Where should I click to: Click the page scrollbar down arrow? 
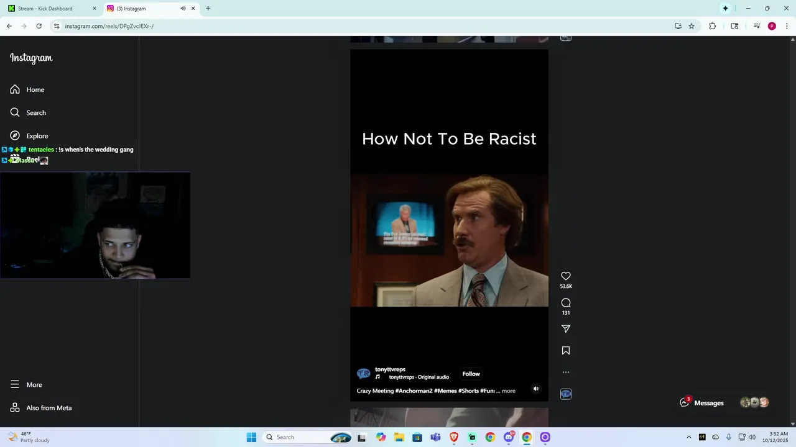tap(792, 423)
